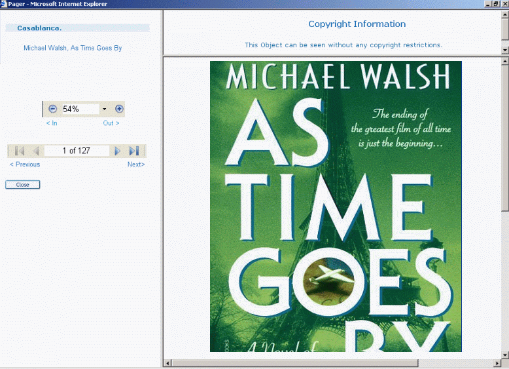Click the Internet Explorer icon in title bar
This screenshot has height=369, width=509.
pos(4,4)
